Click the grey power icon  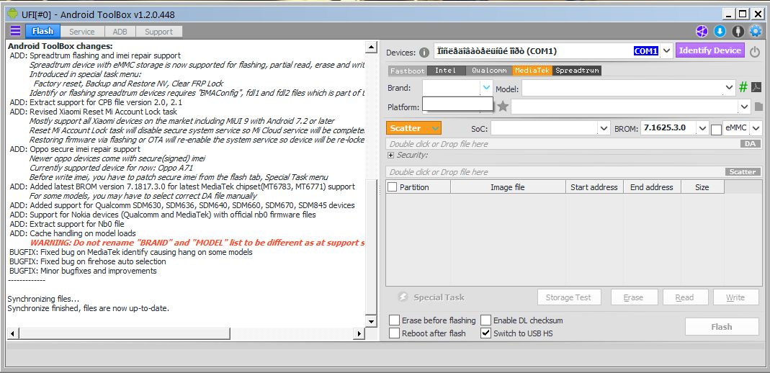[755, 52]
